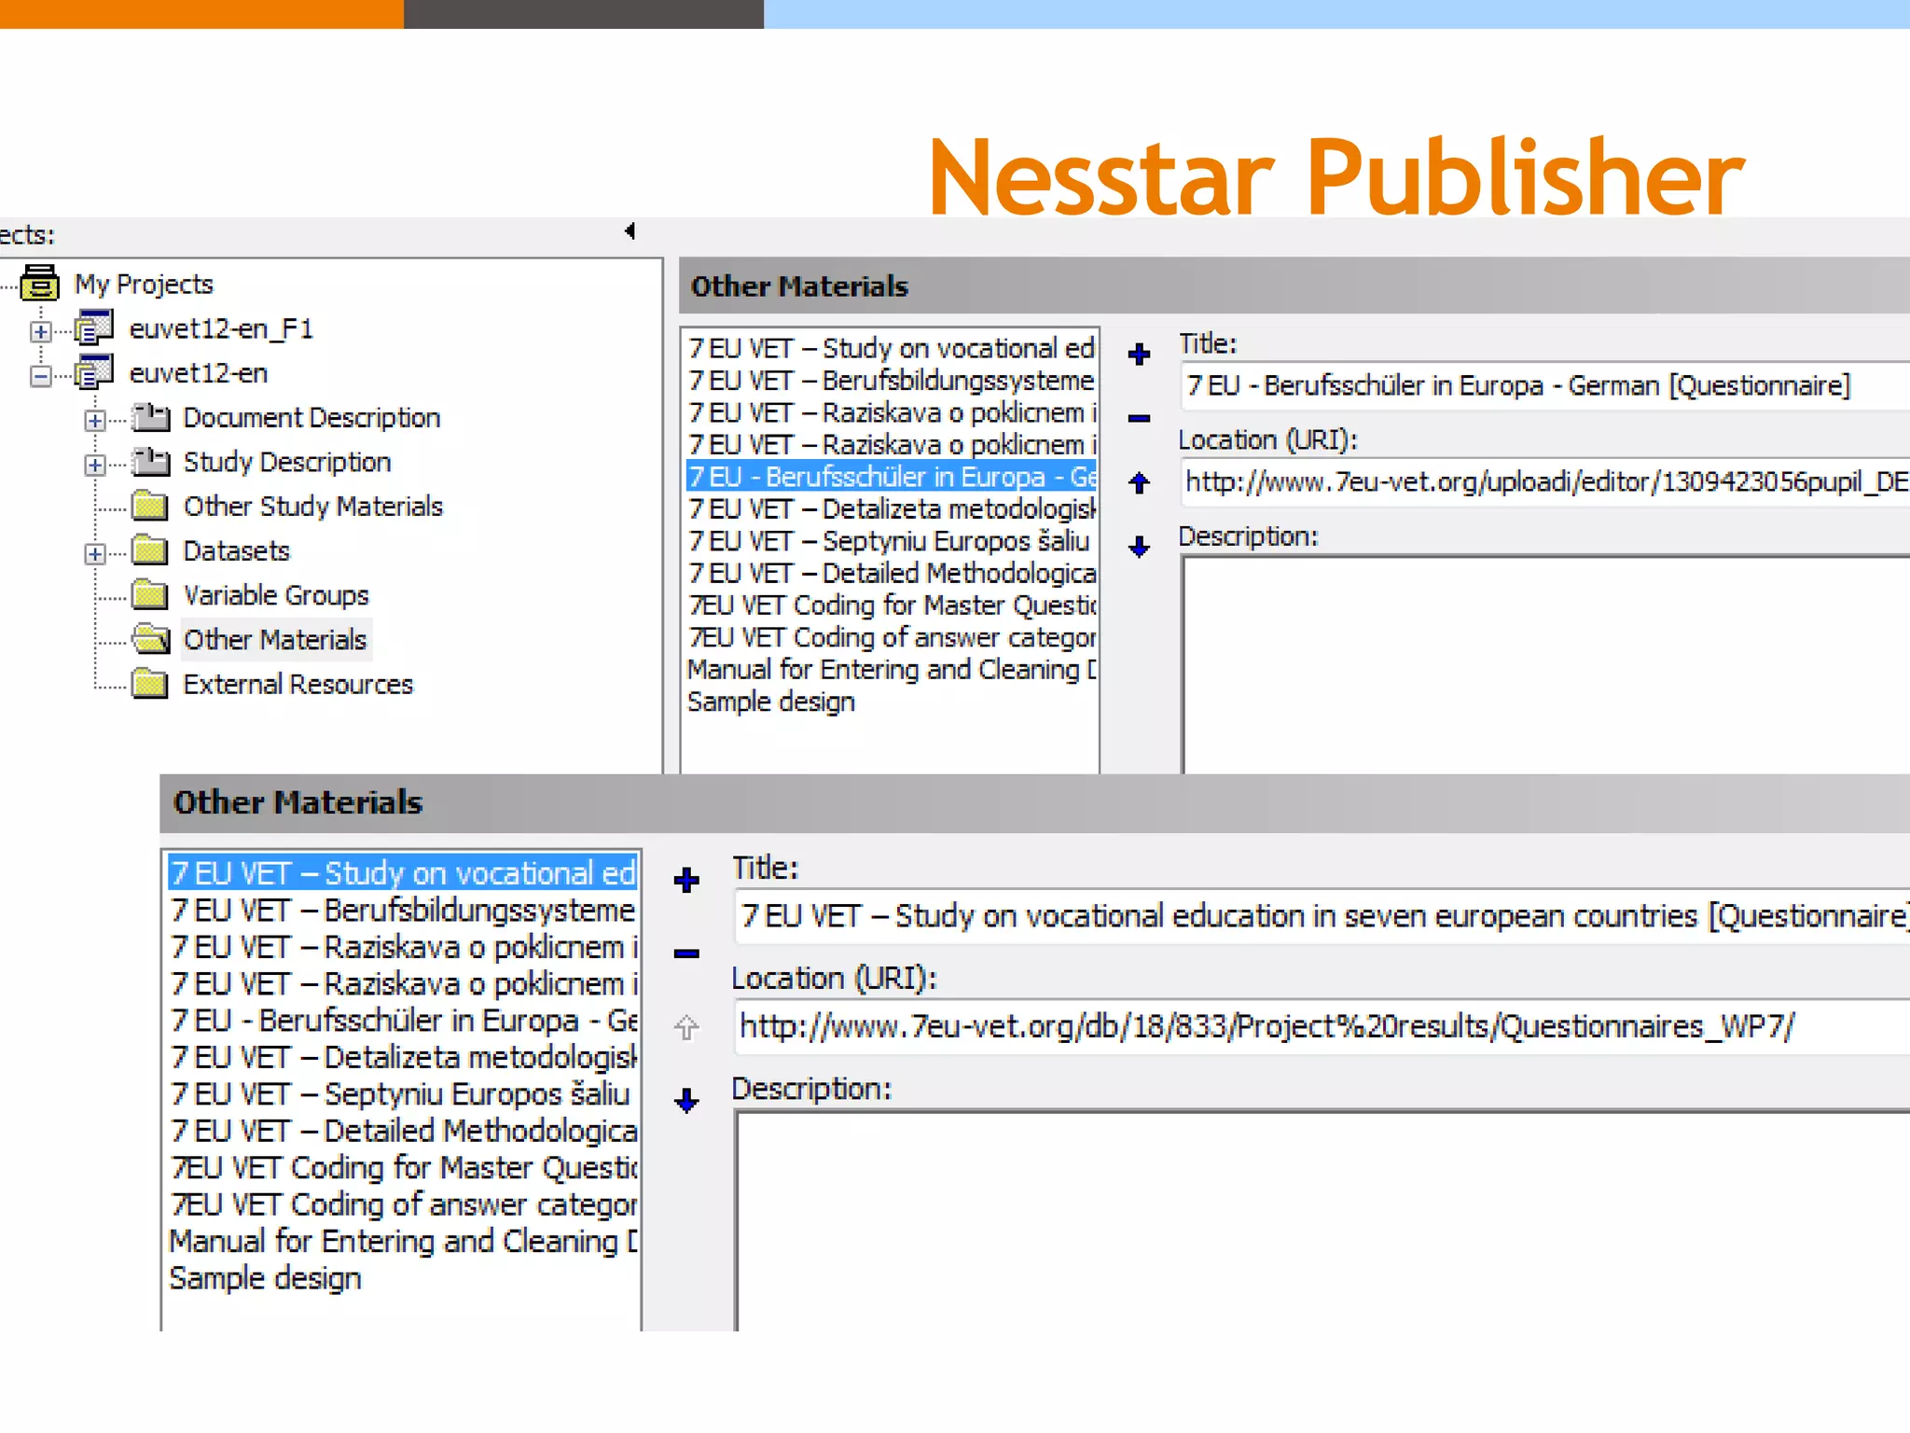Collapse the projects pane with the arrow
Screen dimensions: 1910x1433
pos(630,231)
